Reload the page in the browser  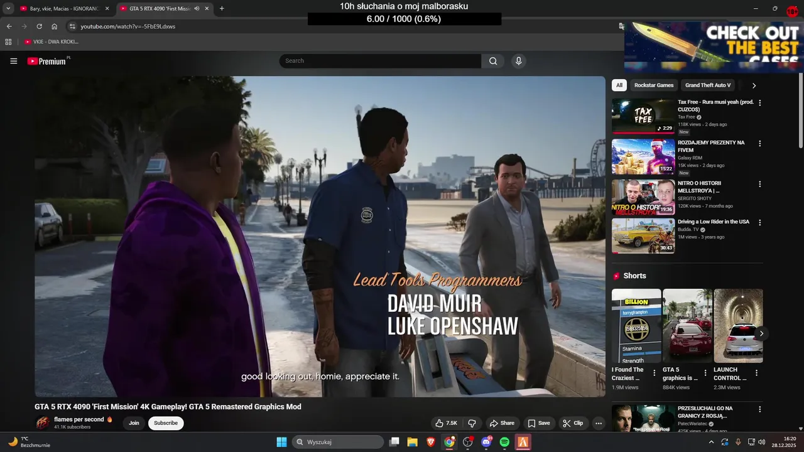(x=39, y=26)
